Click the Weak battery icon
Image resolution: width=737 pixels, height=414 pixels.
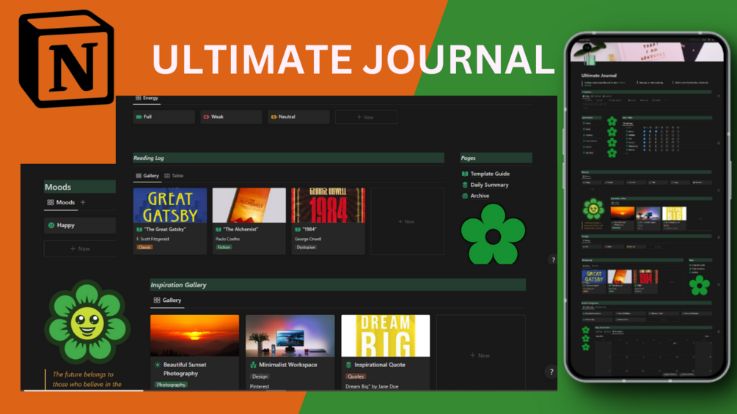206,117
